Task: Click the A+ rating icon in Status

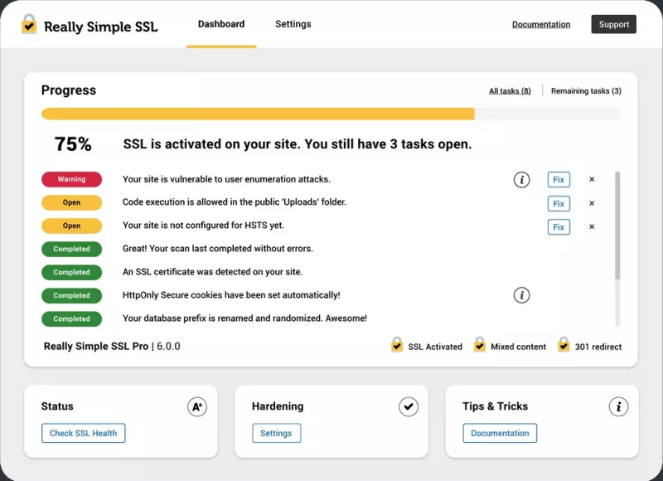Action: click(197, 407)
